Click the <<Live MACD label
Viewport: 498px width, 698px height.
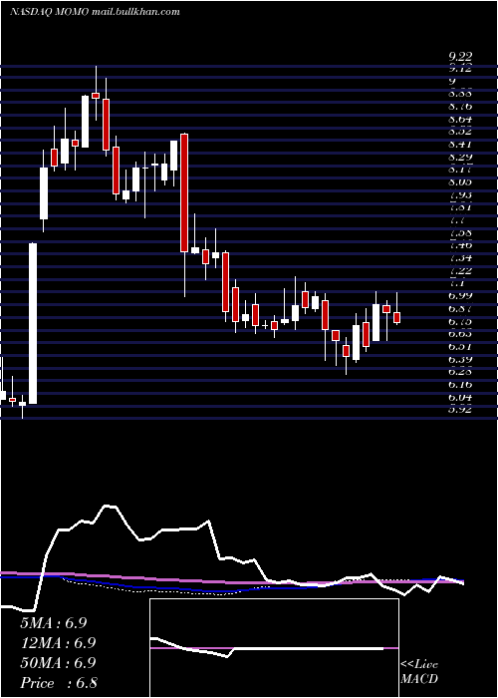[x=419, y=672]
